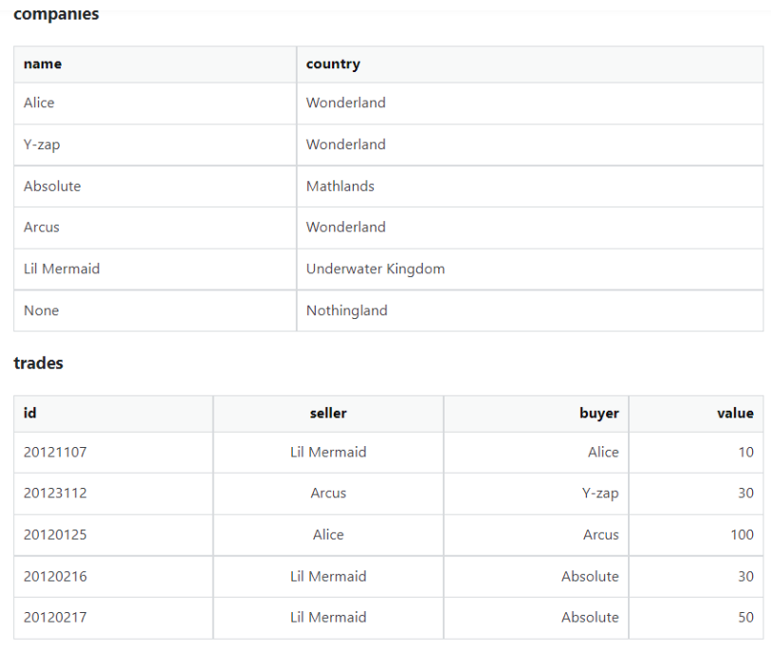Screen dimensions: 771x652
Task: Select the value 100 cell
Action: click(742, 535)
